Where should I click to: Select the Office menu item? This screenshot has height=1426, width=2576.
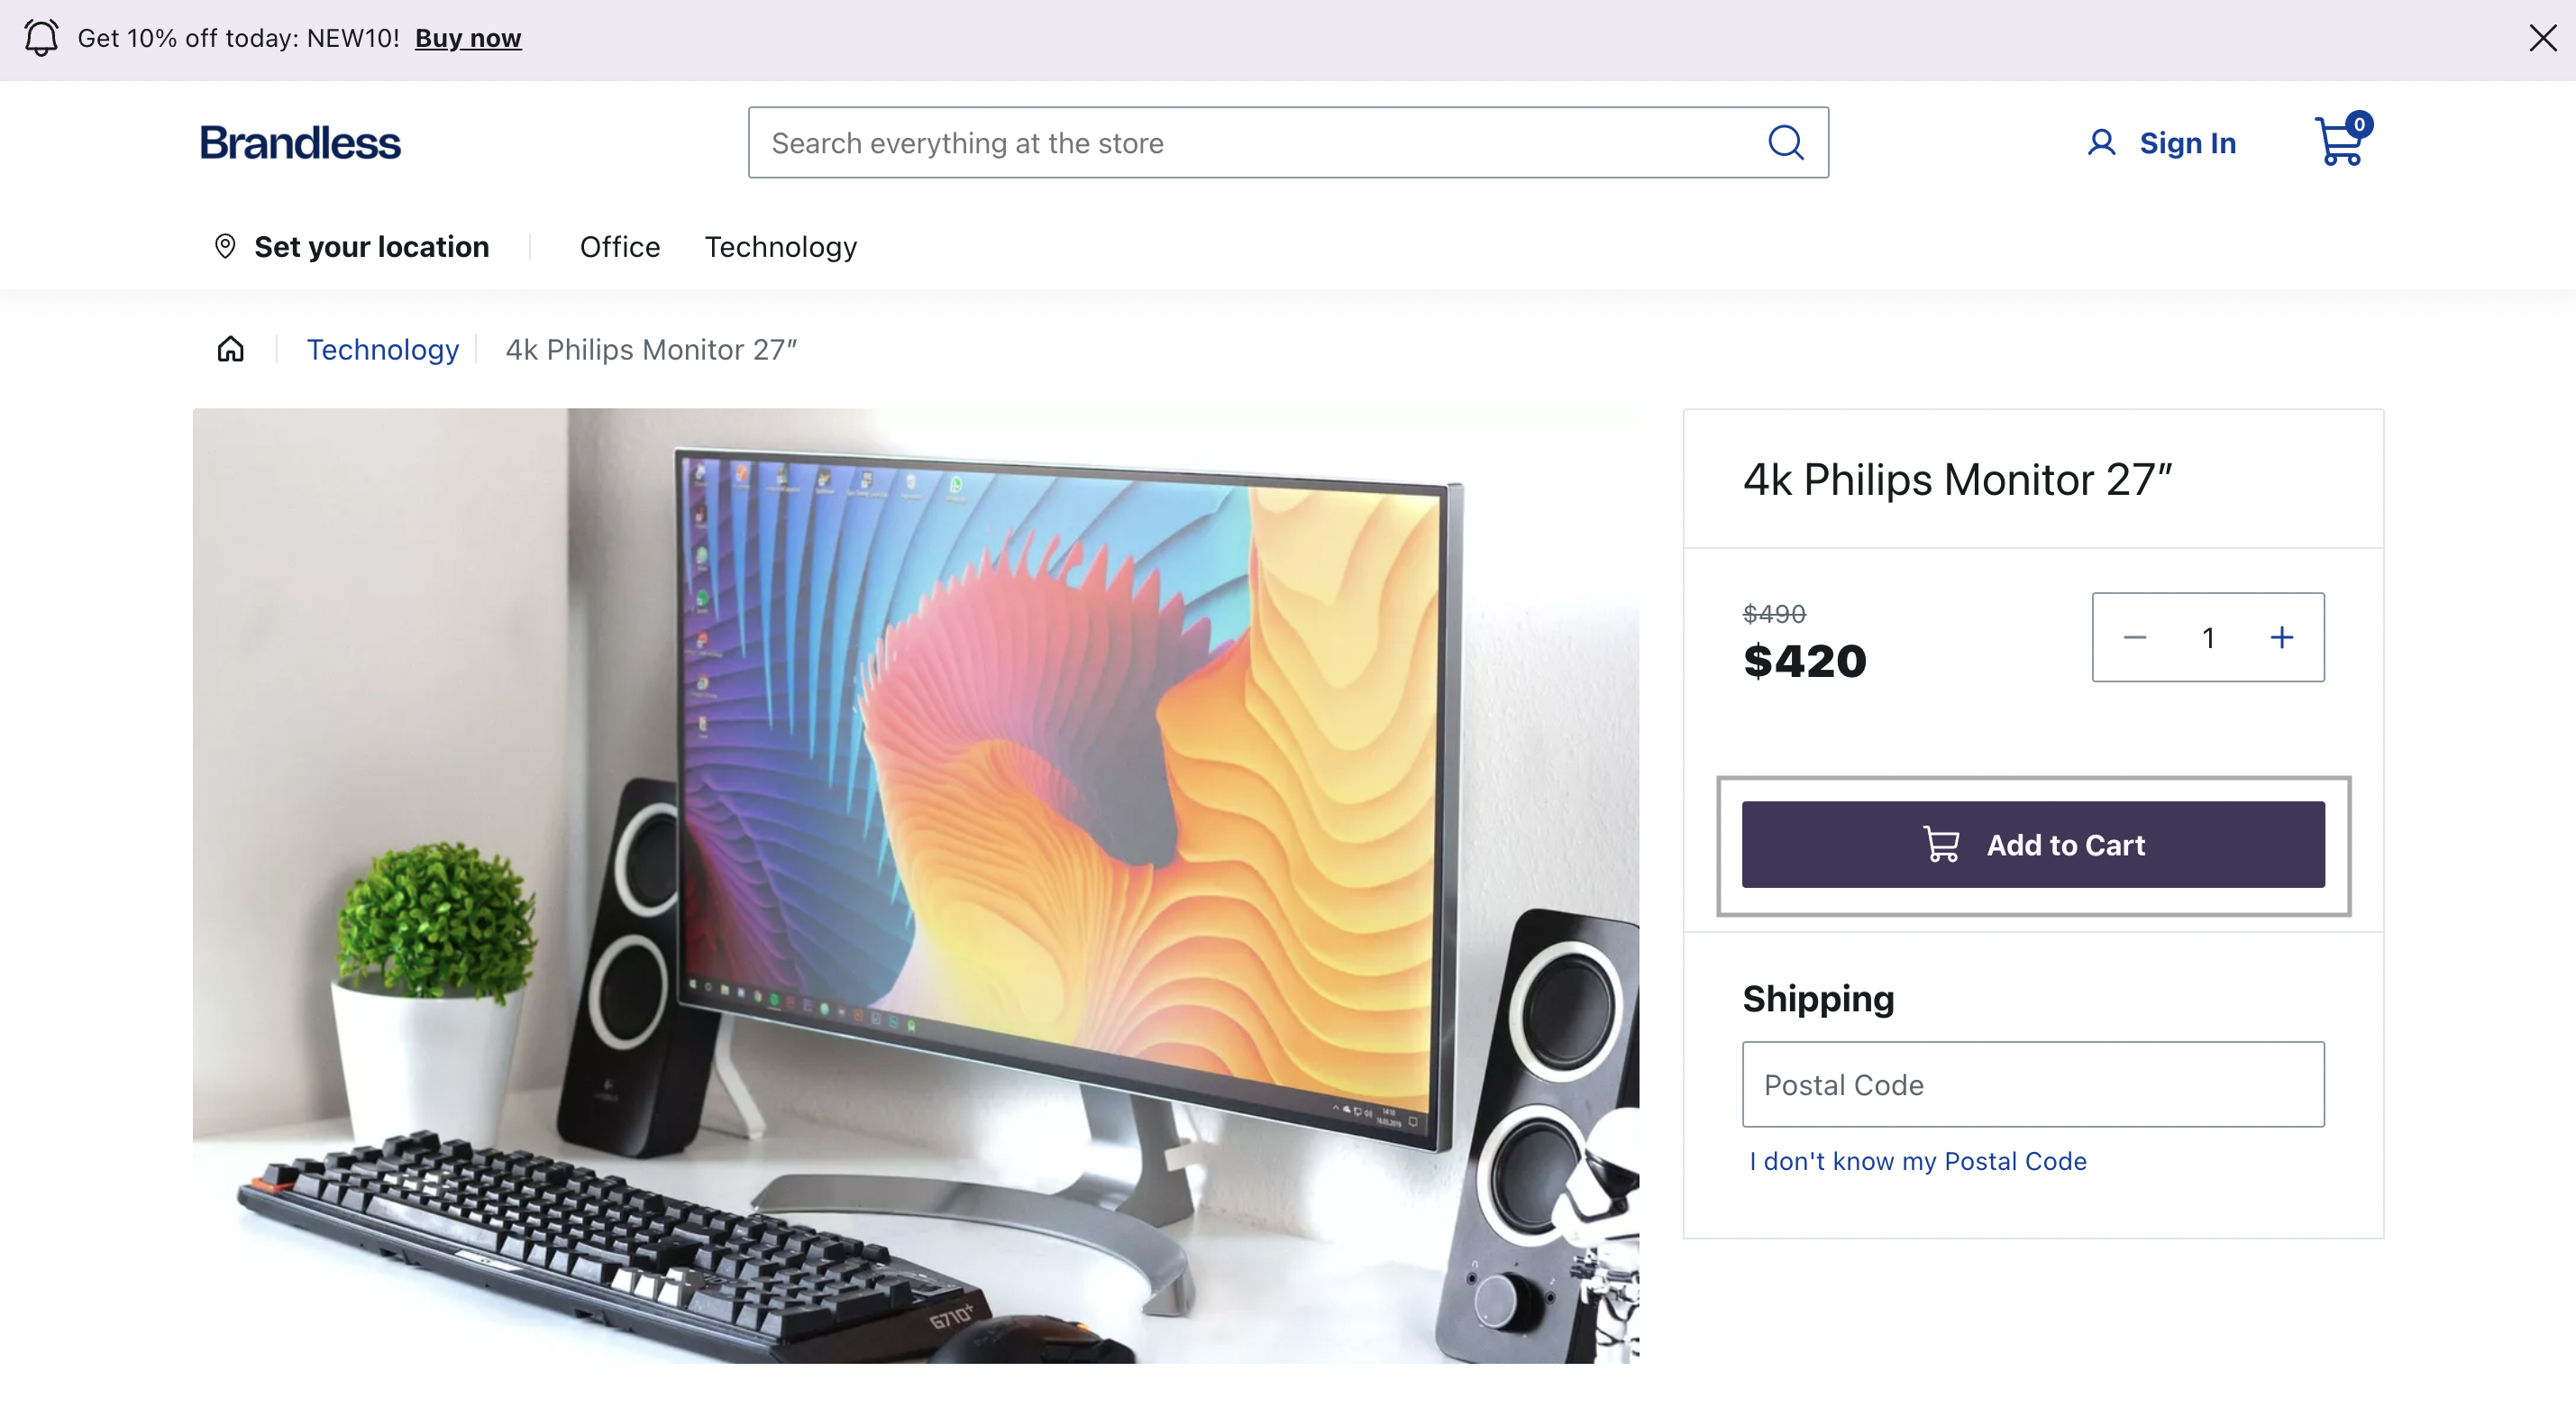[620, 246]
